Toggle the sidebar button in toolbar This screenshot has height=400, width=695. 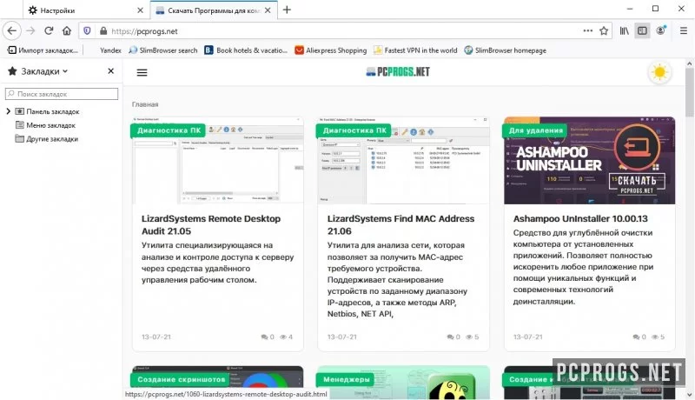[x=642, y=30]
